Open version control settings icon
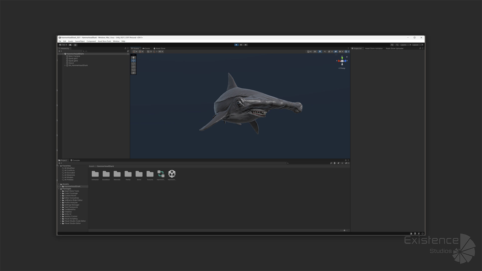 click(75, 45)
